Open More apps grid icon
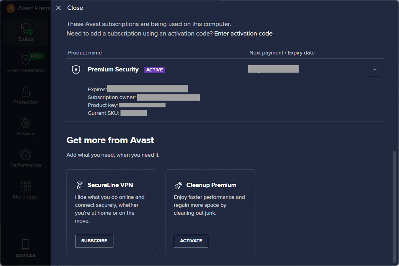This screenshot has width=399, height=266. pos(25,186)
